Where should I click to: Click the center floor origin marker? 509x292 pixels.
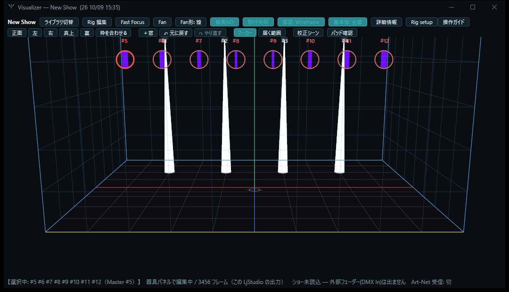click(x=254, y=190)
